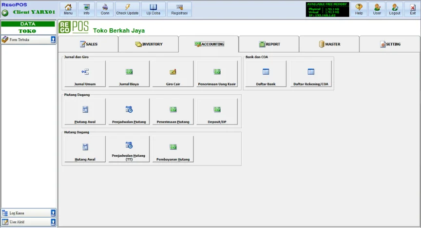This screenshot has height=228, width=421.
Task: Expand the Form Terbuka panel
Action: coord(53,40)
